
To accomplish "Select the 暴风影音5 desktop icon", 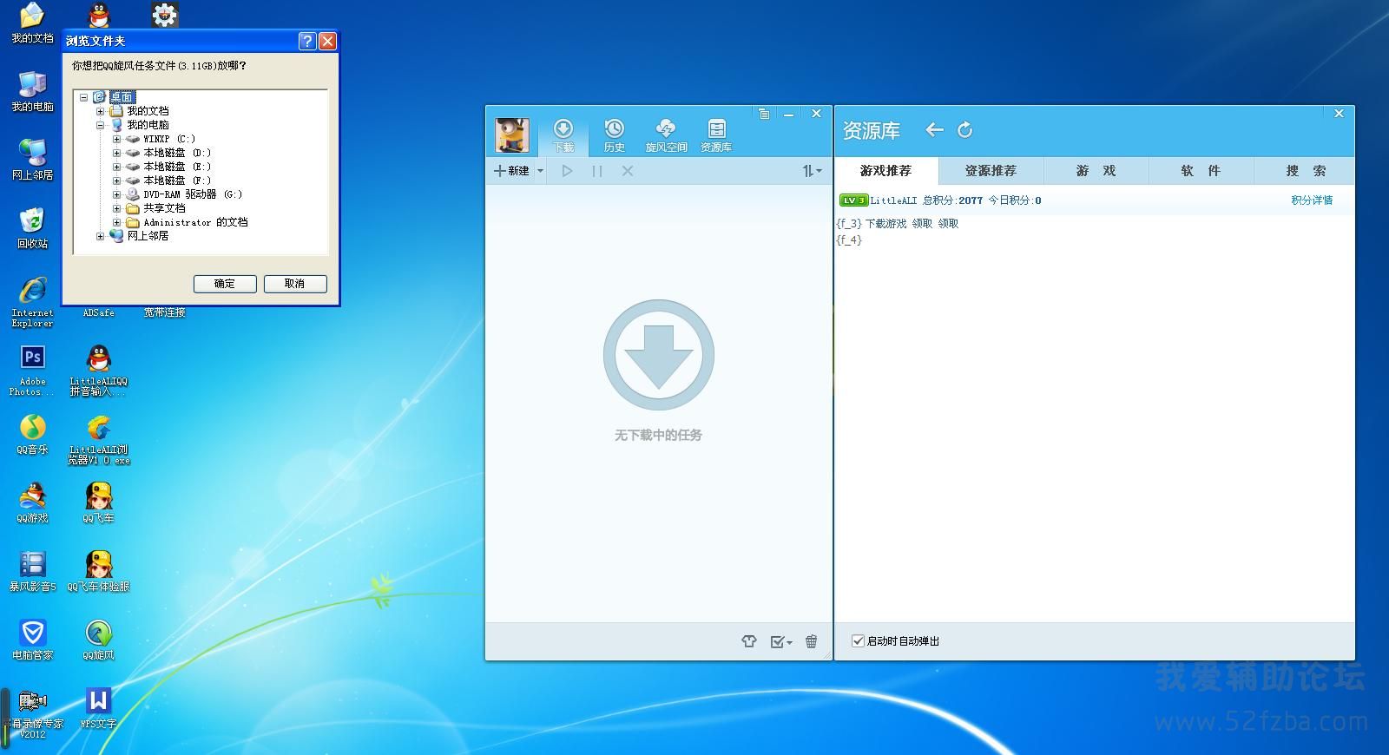I will tap(33, 571).
